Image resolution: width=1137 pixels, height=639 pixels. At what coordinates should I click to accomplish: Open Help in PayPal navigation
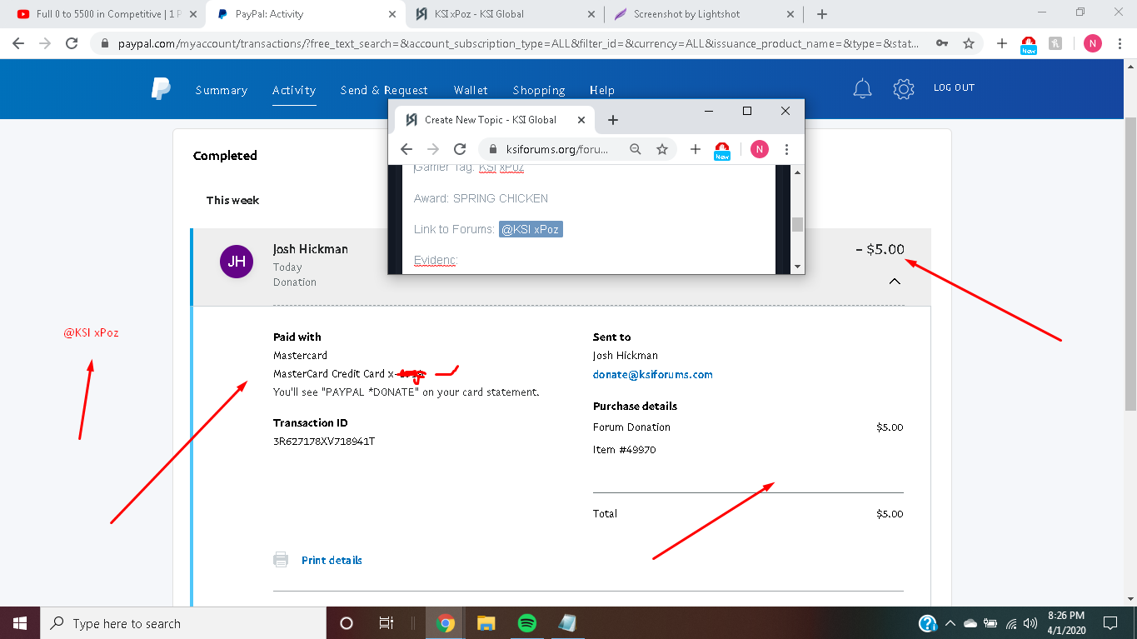(602, 90)
